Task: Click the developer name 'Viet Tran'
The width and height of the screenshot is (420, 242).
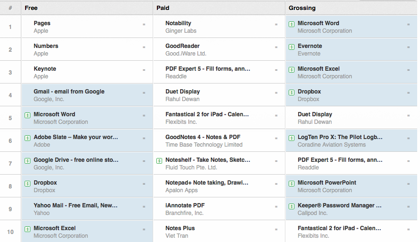Action: tap(177, 236)
